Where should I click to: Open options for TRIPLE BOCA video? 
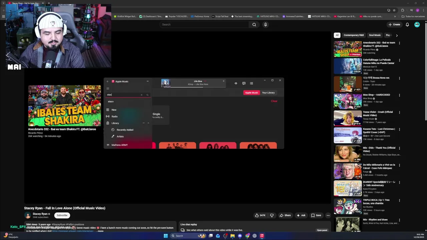tap(399, 200)
